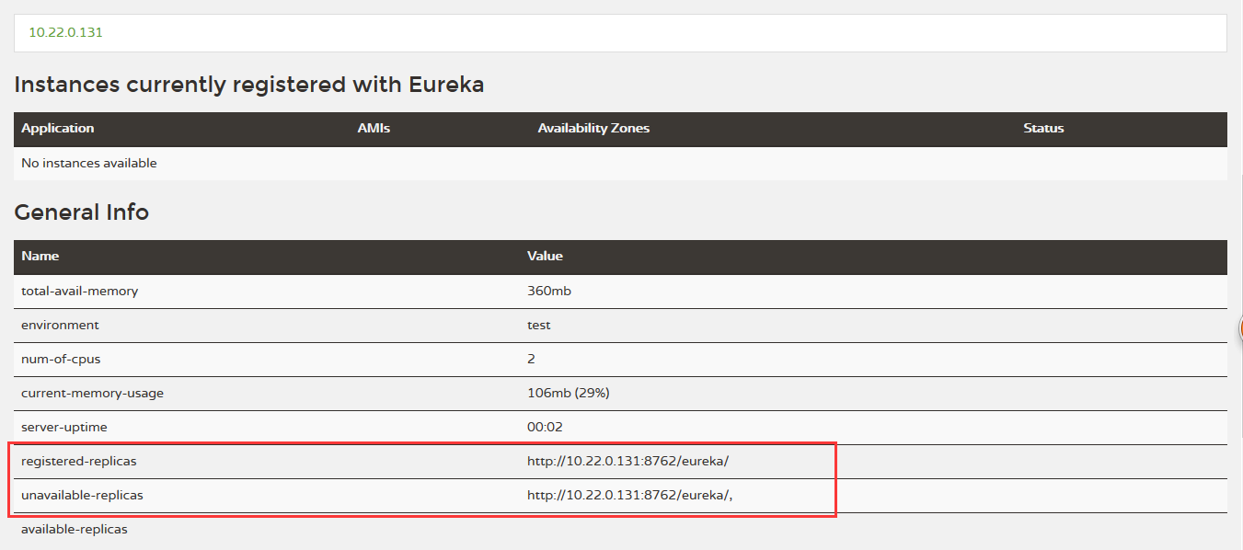Select the total-avail-memory row label
1243x550 pixels.
coord(79,292)
